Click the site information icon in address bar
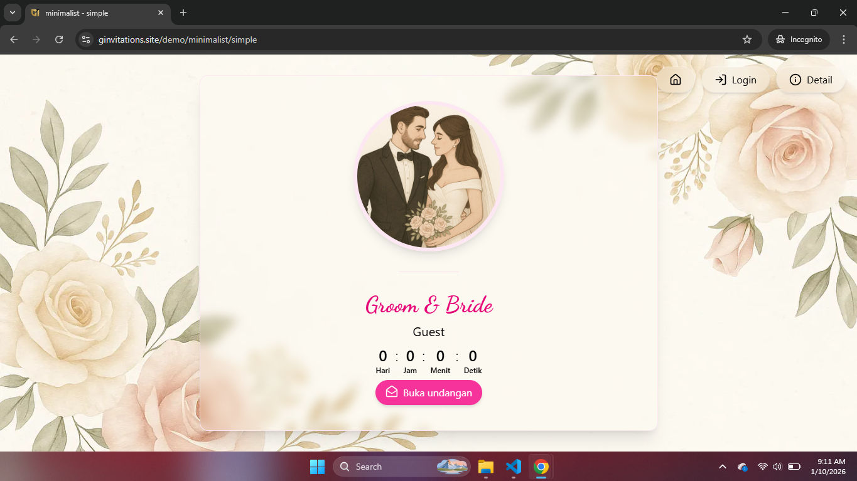This screenshot has width=857, height=481. [x=85, y=39]
